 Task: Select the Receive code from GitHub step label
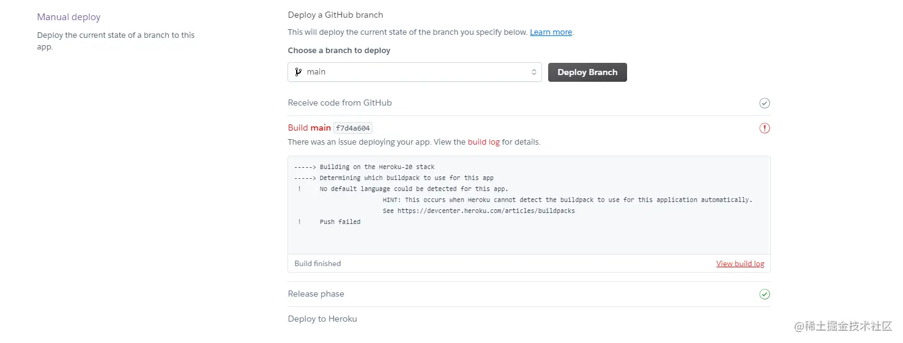(340, 103)
